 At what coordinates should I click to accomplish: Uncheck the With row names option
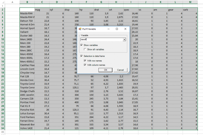pos(85,61)
